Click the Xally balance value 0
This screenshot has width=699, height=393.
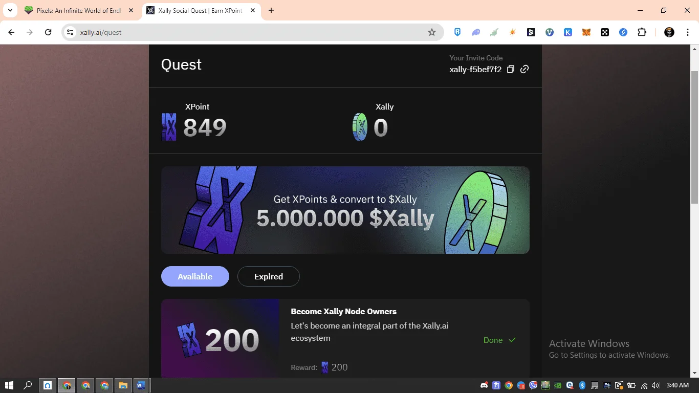[381, 127]
